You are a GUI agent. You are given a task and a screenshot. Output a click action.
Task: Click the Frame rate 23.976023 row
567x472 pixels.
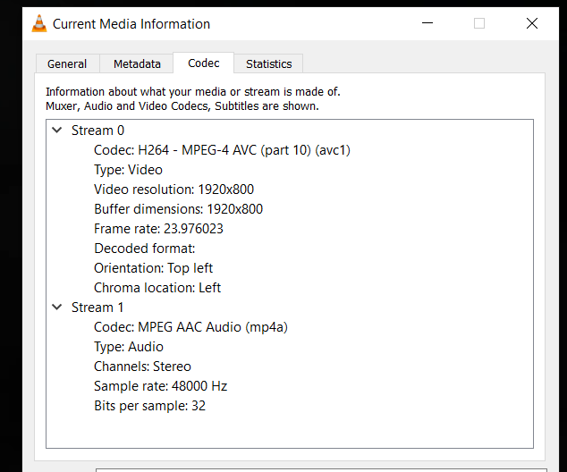(x=158, y=229)
